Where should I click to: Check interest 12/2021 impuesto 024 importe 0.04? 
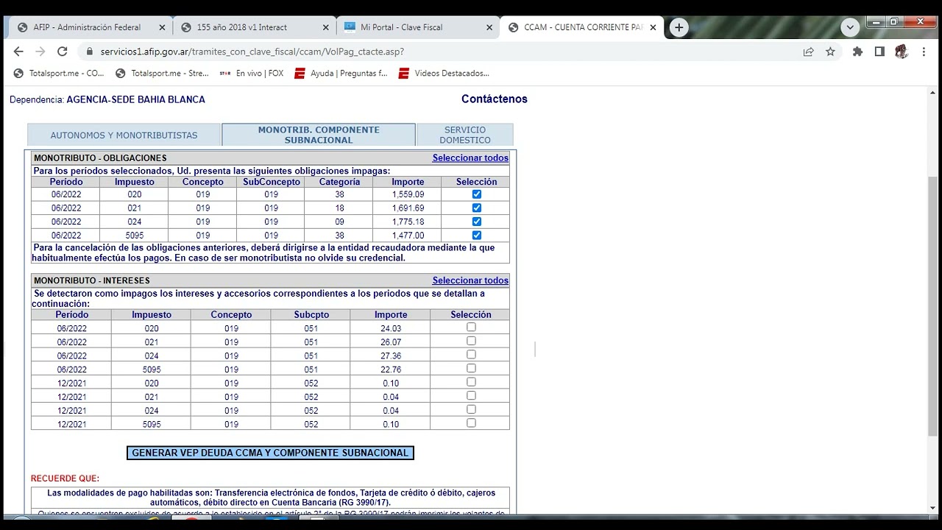[x=471, y=409]
